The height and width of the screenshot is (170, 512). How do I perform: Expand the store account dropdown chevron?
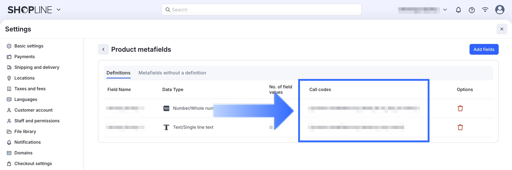(x=445, y=10)
